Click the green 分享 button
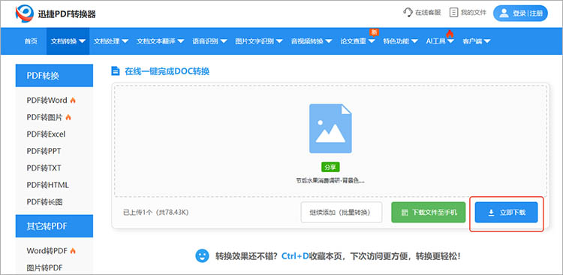Viewport: 563px width, 275px height. 330,167
